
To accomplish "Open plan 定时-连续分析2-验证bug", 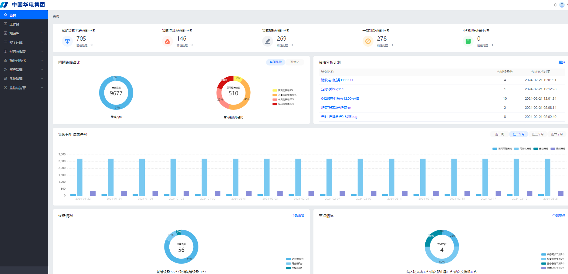I will 339,117.
